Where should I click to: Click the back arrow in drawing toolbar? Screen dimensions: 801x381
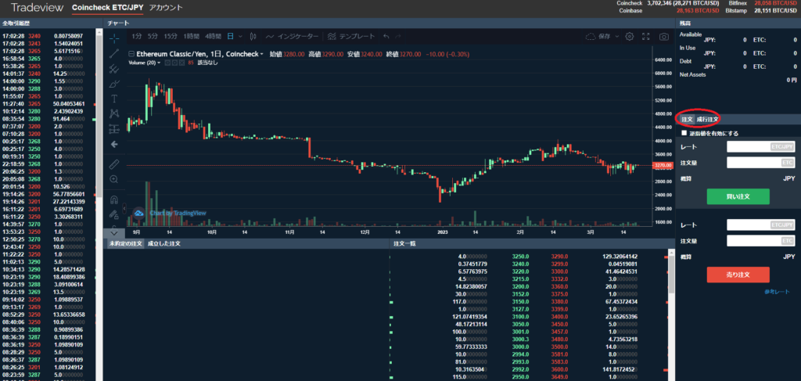[x=114, y=145]
